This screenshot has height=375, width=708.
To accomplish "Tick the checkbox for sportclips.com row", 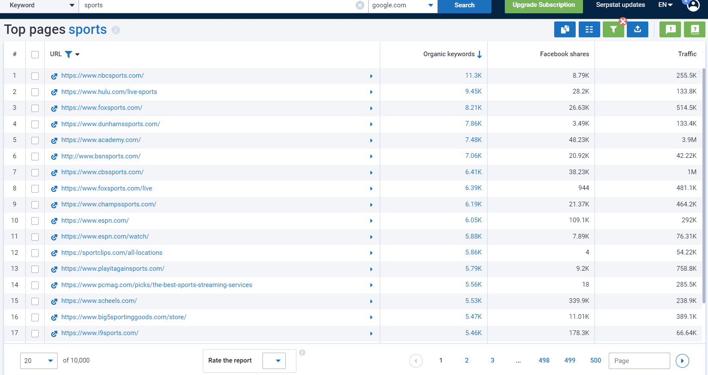I will [x=35, y=253].
